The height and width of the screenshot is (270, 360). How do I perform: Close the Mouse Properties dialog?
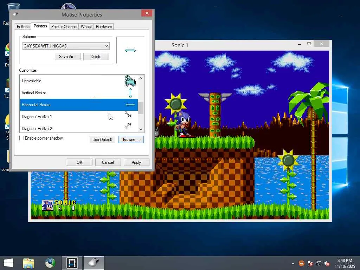coord(147,13)
